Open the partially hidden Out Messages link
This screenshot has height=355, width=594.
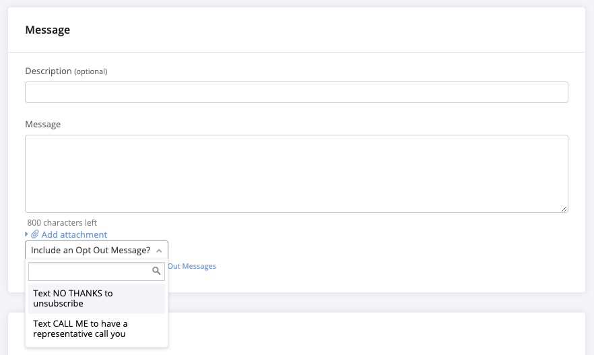[192, 266]
